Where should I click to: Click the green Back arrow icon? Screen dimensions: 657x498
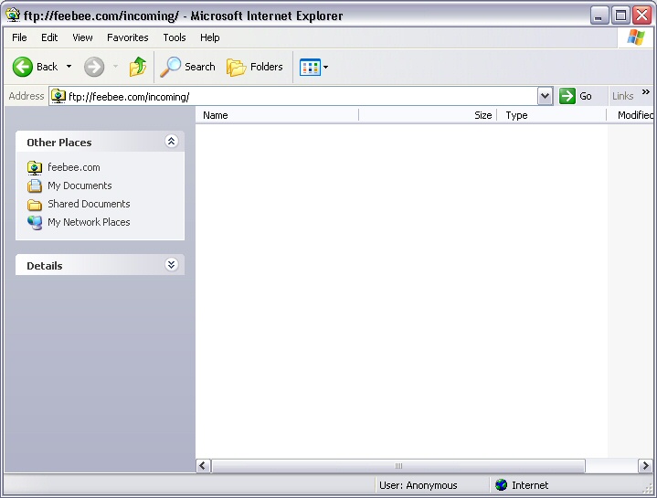click(22, 67)
